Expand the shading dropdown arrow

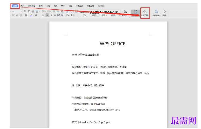(70, 15)
